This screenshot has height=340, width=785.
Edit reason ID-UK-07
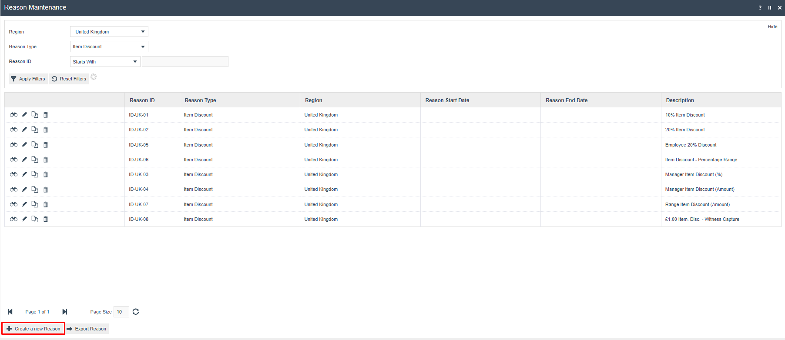(x=24, y=204)
